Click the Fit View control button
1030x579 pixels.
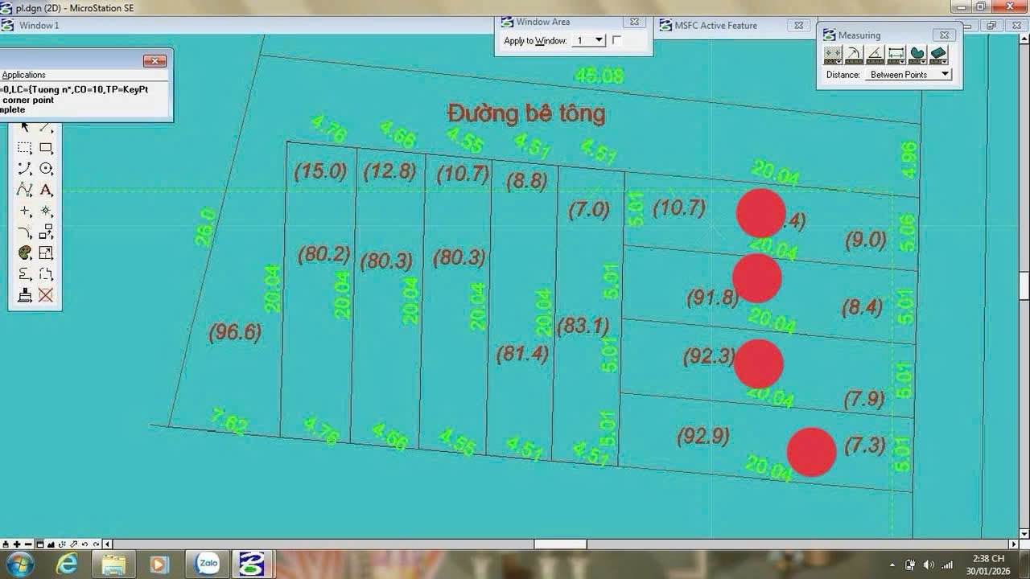click(51, 544)
